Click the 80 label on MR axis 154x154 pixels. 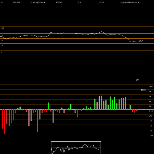(x=150, y=91)
